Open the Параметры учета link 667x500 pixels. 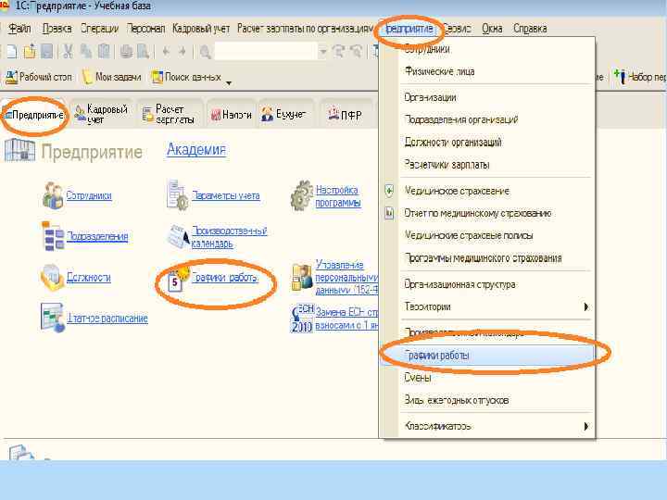(x=225, y=195)
